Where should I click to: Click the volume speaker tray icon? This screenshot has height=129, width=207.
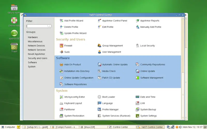(180, 127)
